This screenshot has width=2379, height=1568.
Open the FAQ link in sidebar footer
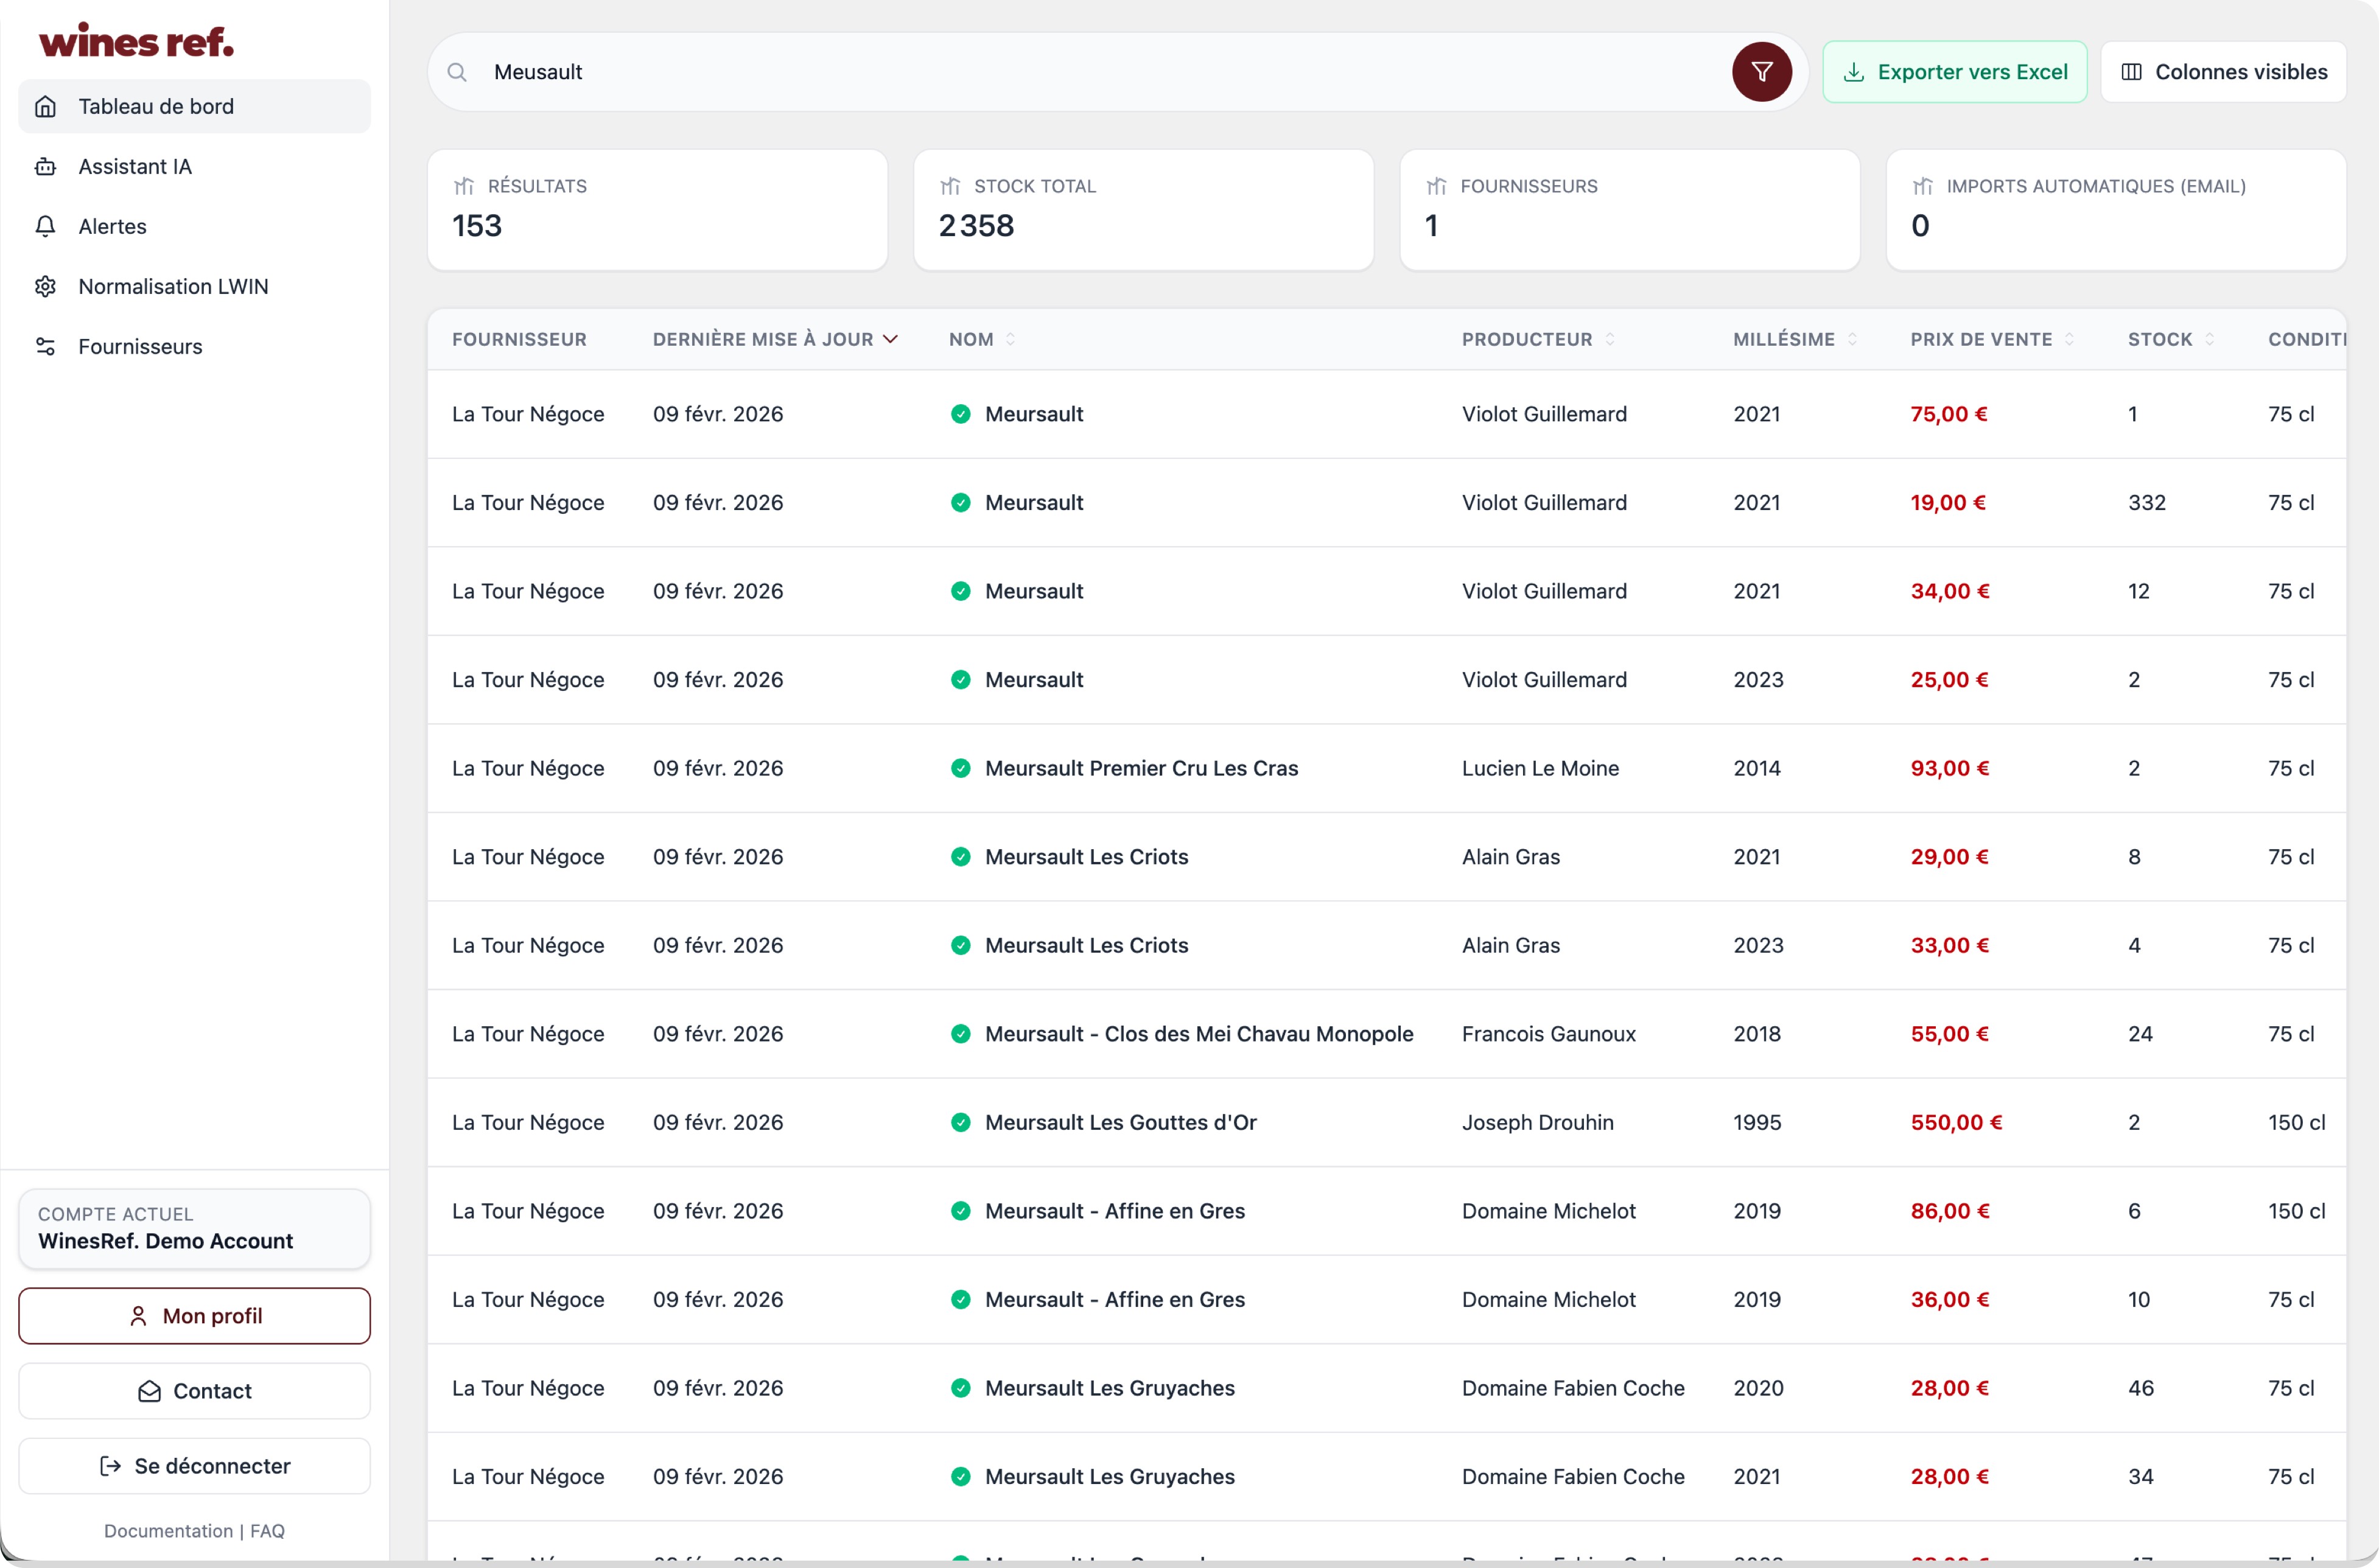pos(267,1530)
